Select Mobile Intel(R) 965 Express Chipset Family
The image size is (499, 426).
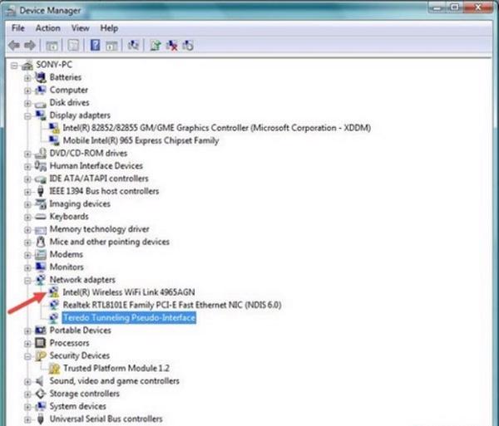[141, 140]
